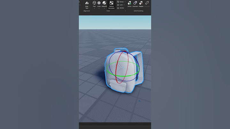Choose the Material sphere icon
Image resolution: width=230 pixels, height=129 pixels.
(104, 3)
